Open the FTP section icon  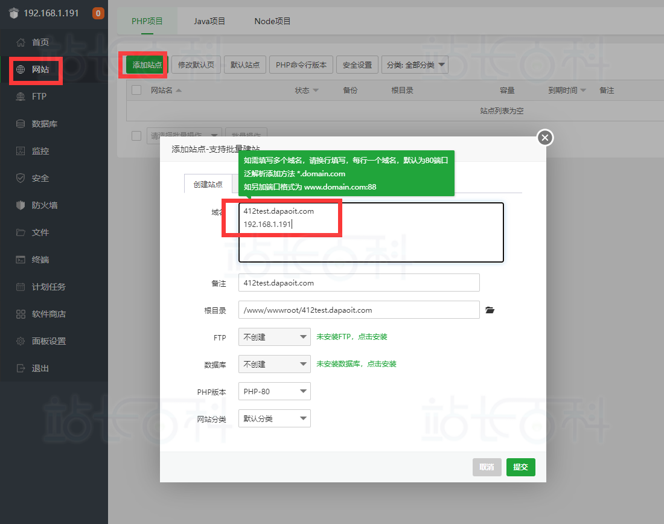pyautogui.click(x=21, y=97)
